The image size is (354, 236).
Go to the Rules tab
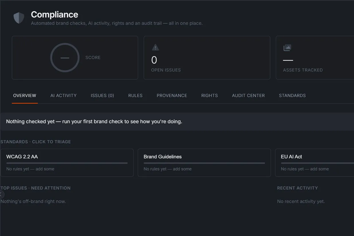pos(135,95)
